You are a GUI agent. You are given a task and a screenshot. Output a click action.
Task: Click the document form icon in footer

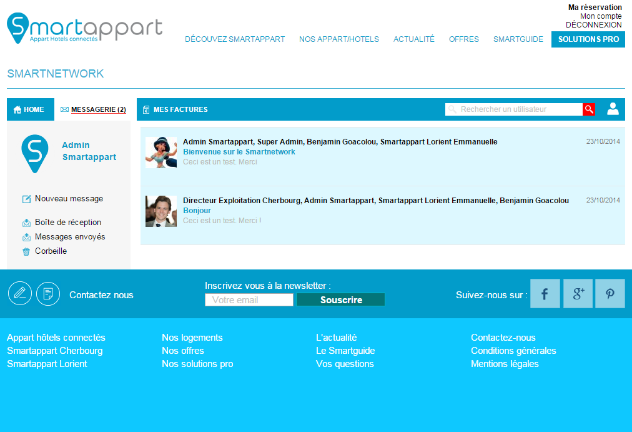click(48, 293)
